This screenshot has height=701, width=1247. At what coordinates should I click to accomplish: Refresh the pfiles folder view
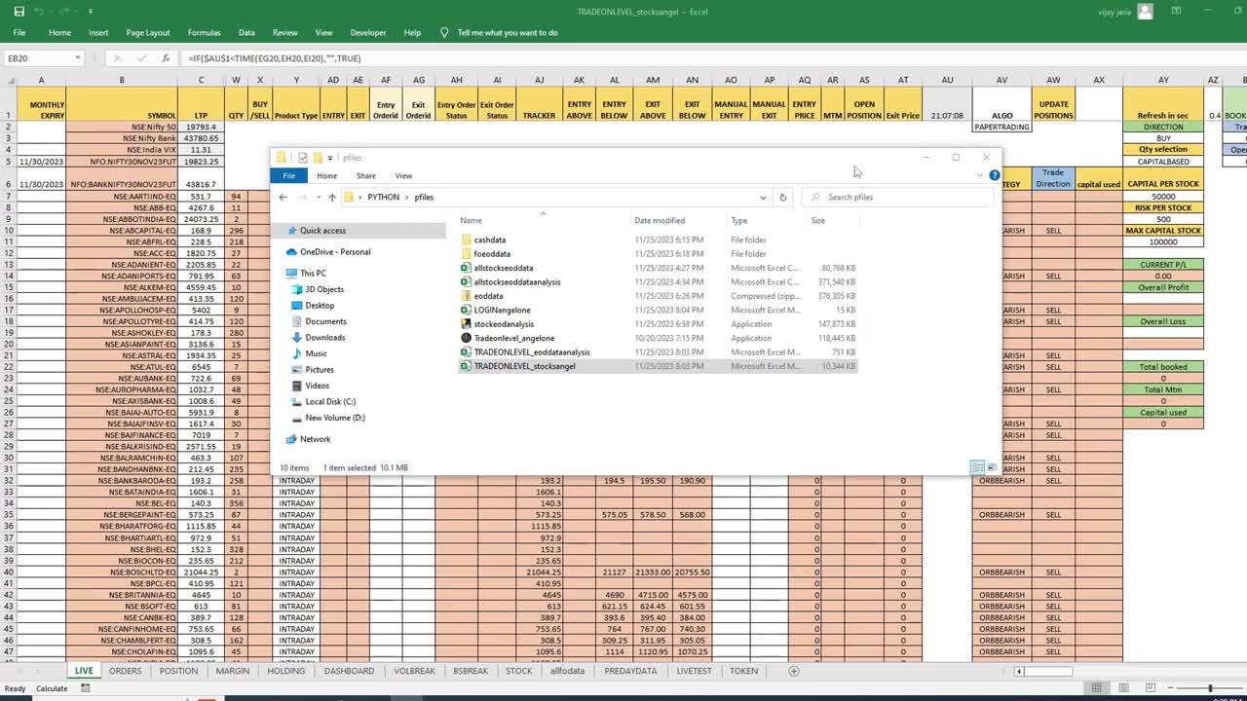[x=782, y=198]
